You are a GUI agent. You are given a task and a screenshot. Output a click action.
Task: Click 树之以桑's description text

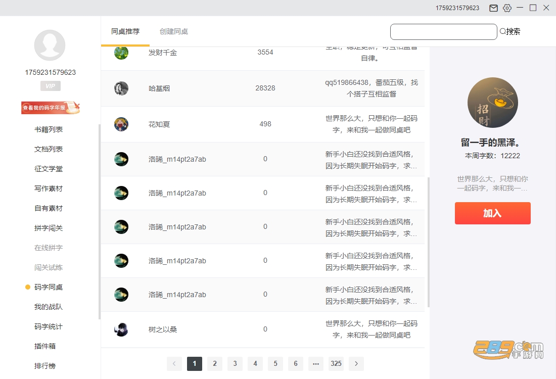(372, 329)
